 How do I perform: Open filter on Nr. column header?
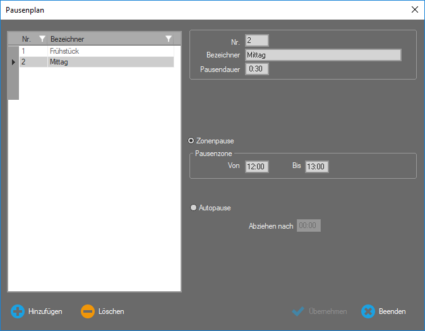point(42,39)
